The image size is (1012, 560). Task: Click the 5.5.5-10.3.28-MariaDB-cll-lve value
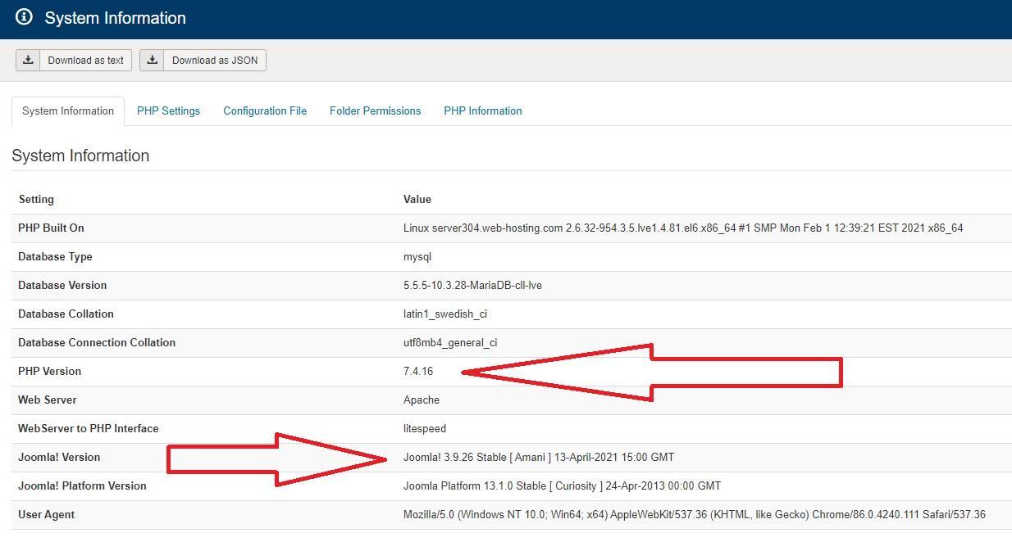coord(472,285)
